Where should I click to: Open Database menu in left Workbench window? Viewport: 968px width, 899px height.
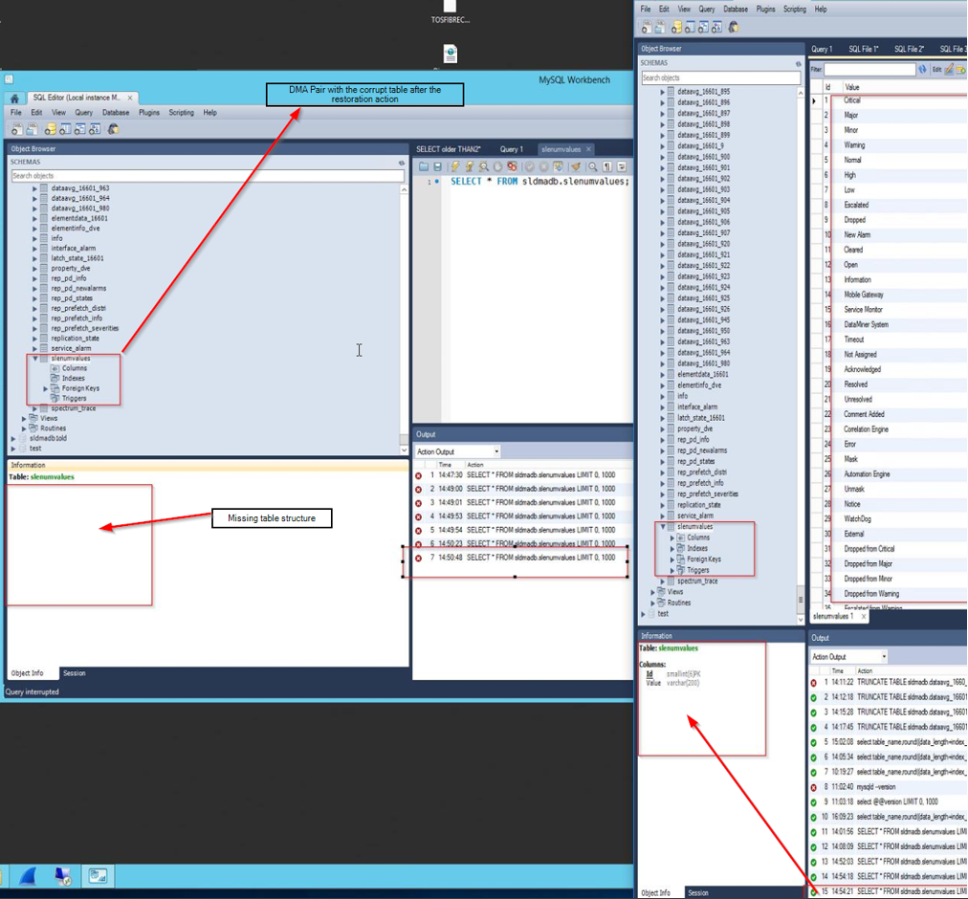coord(116,113)
